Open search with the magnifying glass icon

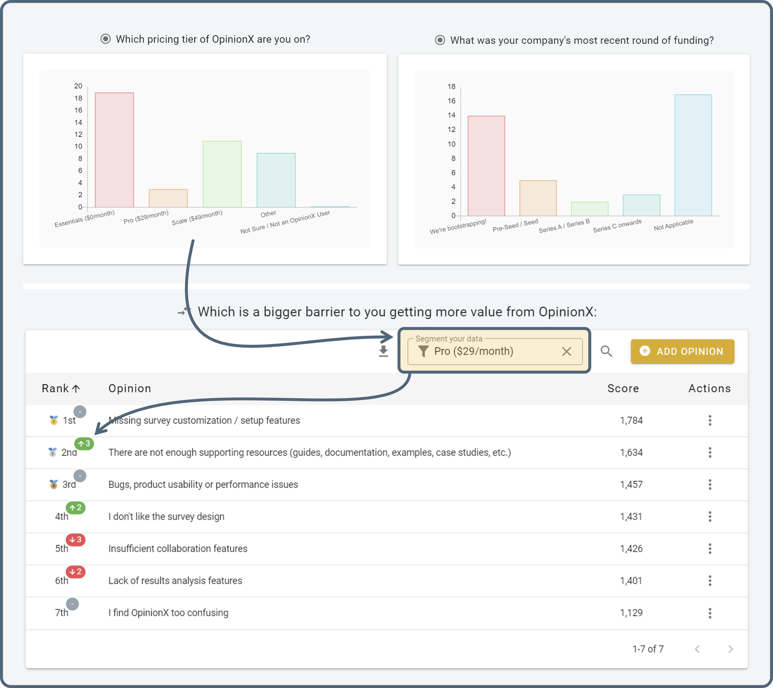click(606, 351)
